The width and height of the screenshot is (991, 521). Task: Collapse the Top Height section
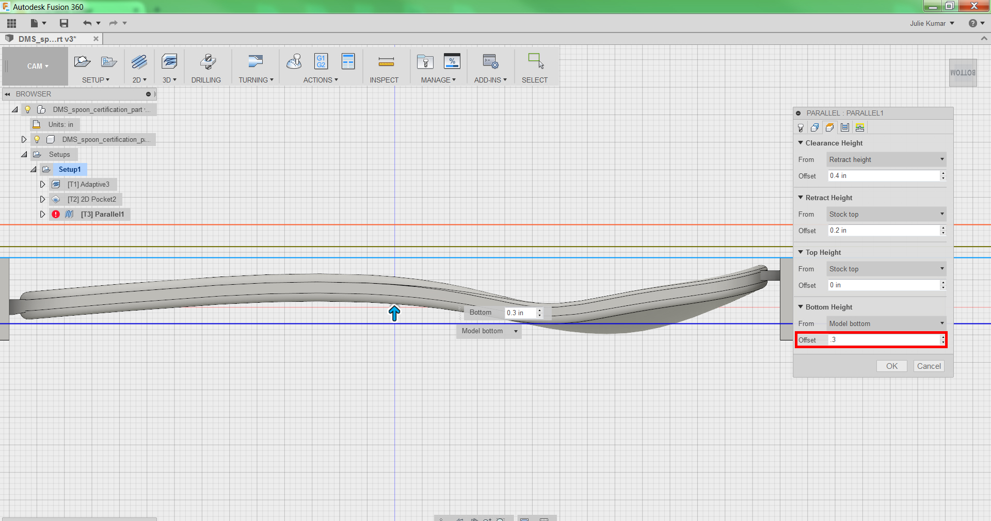[x=801, y=252]
